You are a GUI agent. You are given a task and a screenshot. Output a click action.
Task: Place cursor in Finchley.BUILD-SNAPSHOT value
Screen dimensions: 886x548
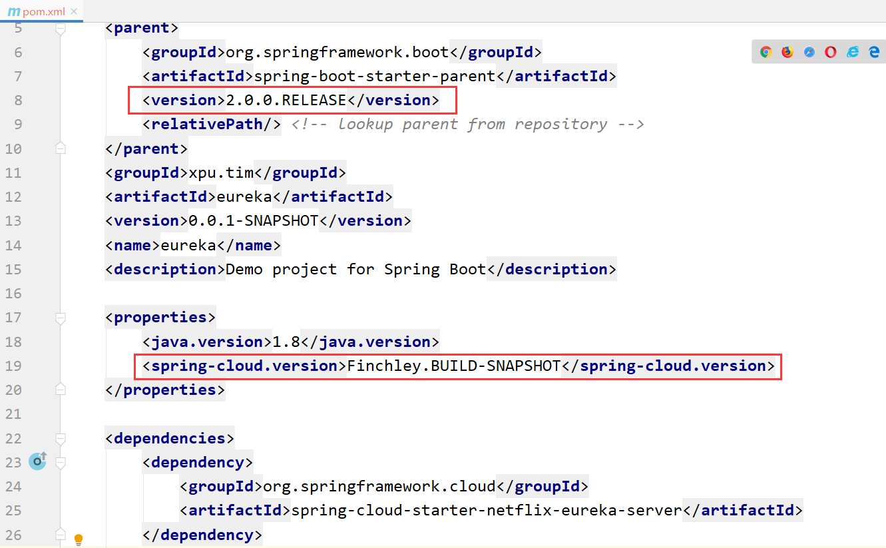[453, 366]
